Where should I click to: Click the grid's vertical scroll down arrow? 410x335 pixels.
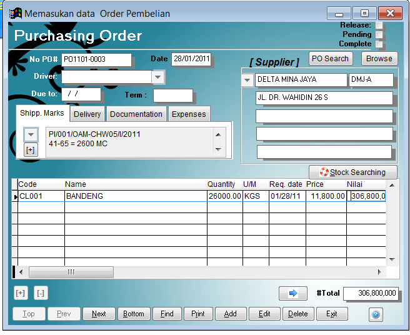(x=392, y=259)
